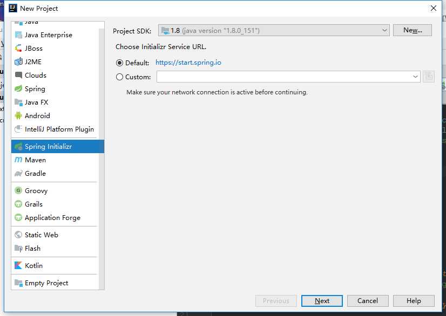Click the Empty Project folder icon
This screenshot has height=316, width=446.
tap(18, 283)
